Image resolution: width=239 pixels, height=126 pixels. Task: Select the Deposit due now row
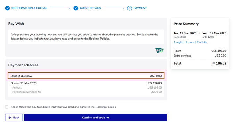86,76
